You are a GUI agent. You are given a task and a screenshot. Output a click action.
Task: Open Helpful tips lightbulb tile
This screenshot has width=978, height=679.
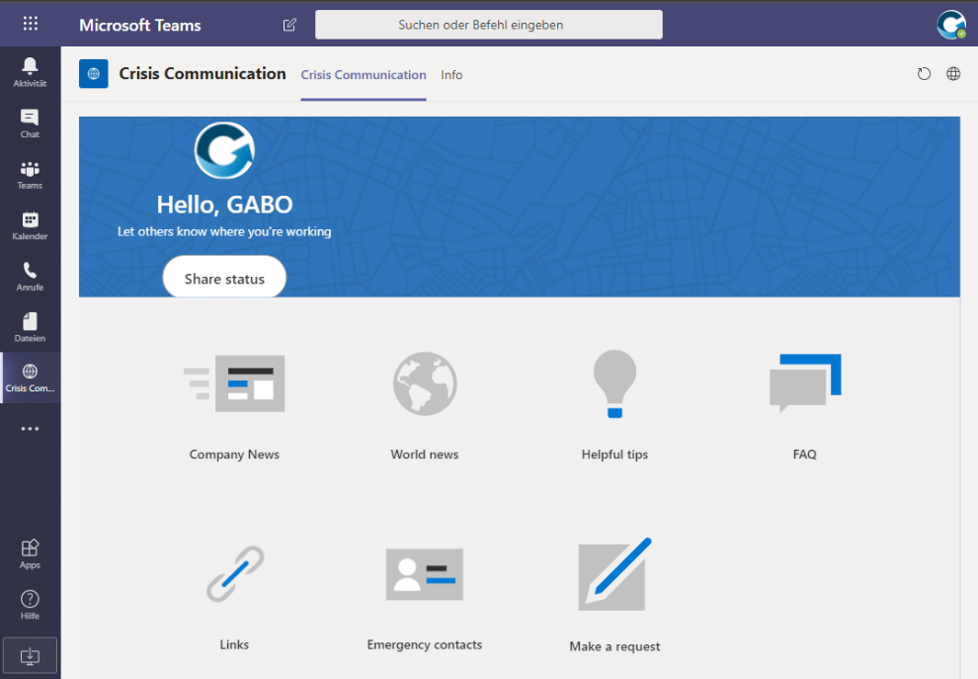(x=615, y=383)
